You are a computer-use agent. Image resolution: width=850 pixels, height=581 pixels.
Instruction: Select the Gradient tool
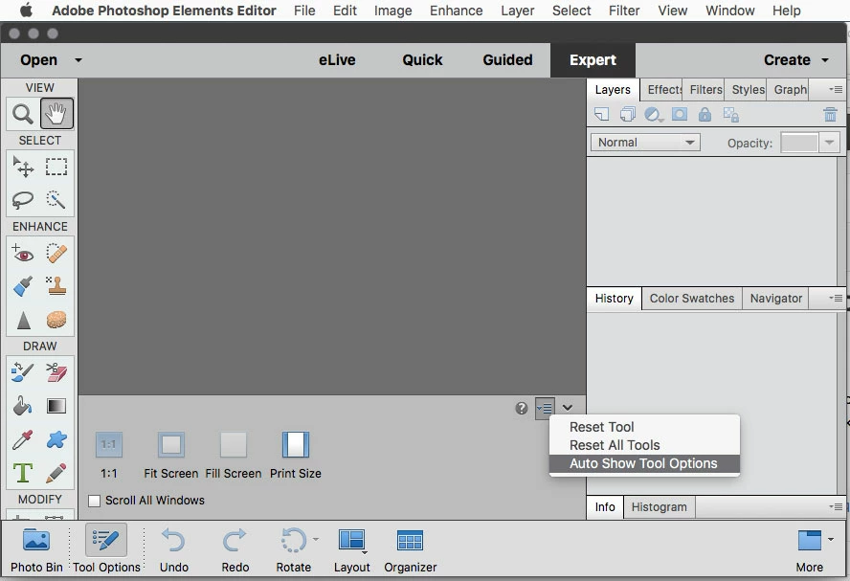coord(56,406)
